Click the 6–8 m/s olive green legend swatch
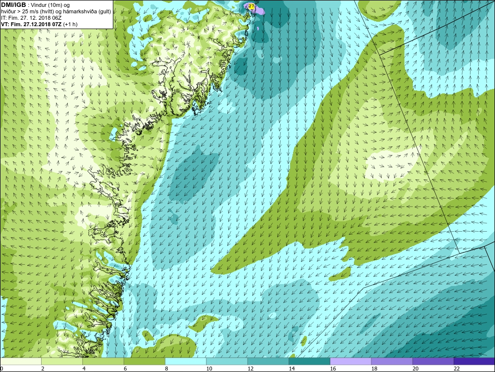This screenshot has width=495, height=372. 144,361
